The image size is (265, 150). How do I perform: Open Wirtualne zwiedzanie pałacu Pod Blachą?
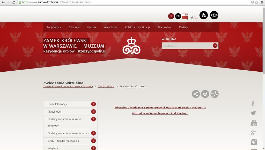(x=160, y=113)
